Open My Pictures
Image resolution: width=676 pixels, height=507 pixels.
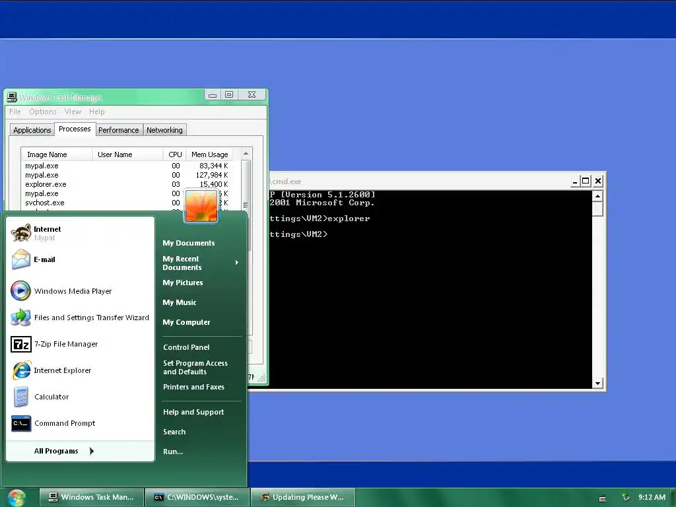[x=183, y=283]
